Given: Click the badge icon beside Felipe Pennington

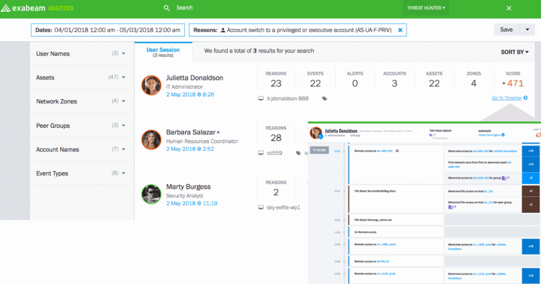Looking at the screenshot, I should 503,135.
